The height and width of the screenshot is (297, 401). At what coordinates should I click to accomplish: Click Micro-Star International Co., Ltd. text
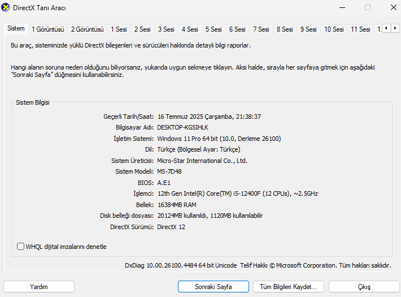pos(202,161)
